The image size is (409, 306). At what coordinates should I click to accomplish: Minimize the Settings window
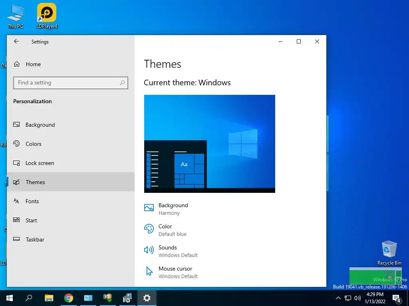coord(280,41)
